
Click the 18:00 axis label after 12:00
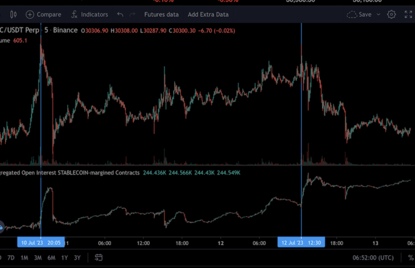click(x=182, y=243)
